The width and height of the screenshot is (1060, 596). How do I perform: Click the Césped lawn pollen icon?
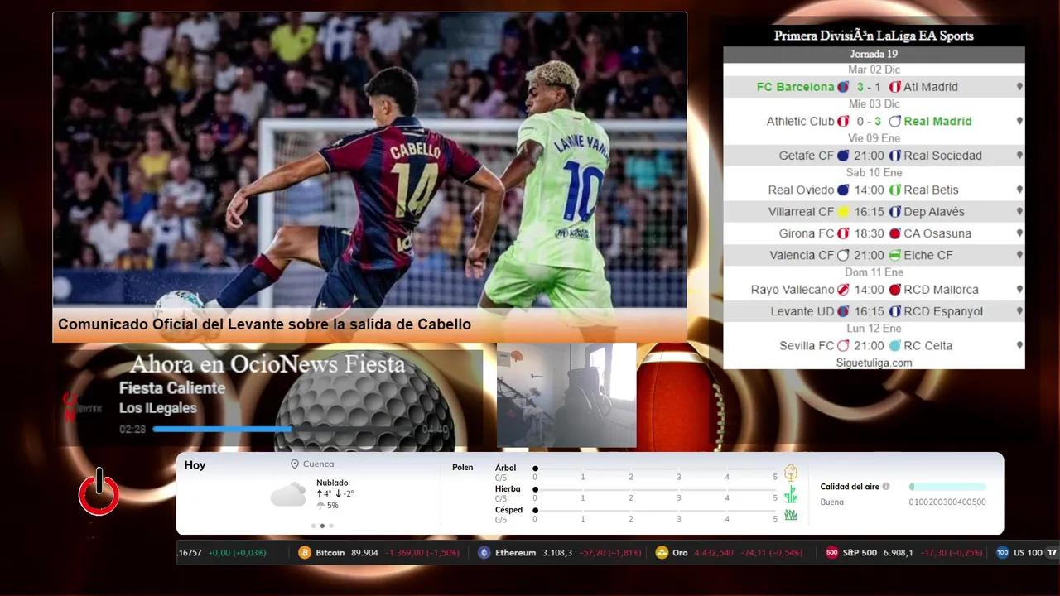coord(791,515)
